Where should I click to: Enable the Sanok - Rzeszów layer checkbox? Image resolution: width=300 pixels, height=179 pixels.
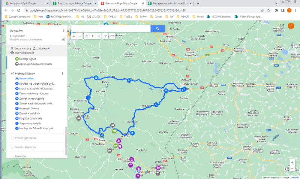point(12,147)
